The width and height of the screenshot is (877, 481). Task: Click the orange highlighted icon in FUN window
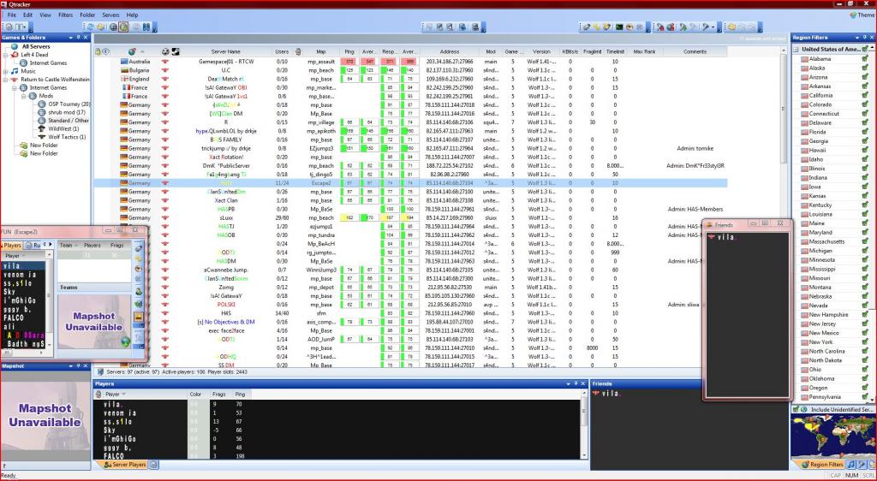click(139, 317)
